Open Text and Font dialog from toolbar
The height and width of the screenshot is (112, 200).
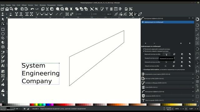107,9
